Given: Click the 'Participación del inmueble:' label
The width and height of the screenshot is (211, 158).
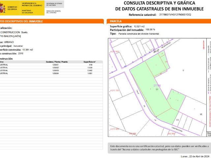Looking at the screenshot, I should pyautogui.click(x=127, y=30).
